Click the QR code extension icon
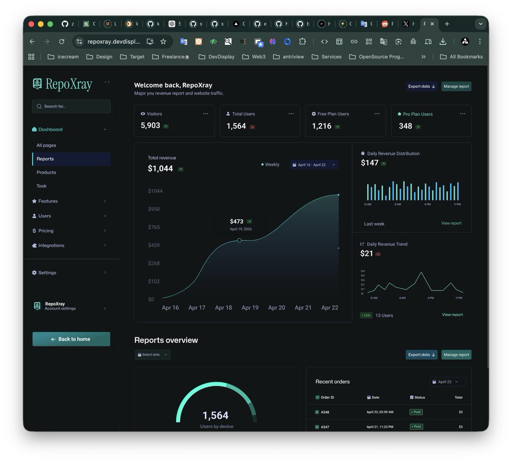This screenshot has height=462, width=512. (x=369, y=41)
